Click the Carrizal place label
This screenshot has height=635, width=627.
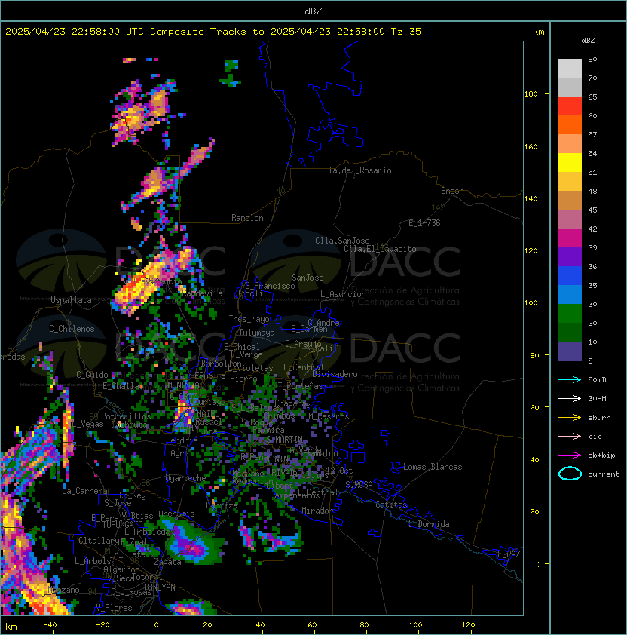click(x=224, y=505)
